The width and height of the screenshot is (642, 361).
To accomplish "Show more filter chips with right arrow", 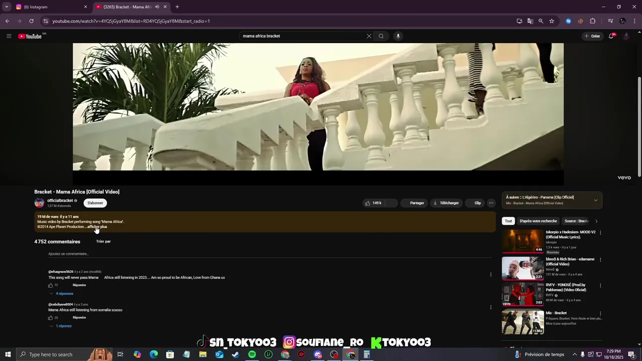I will (x=596, y=221).
